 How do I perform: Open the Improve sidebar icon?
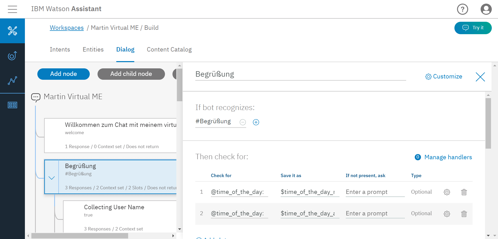pos(12,55)
